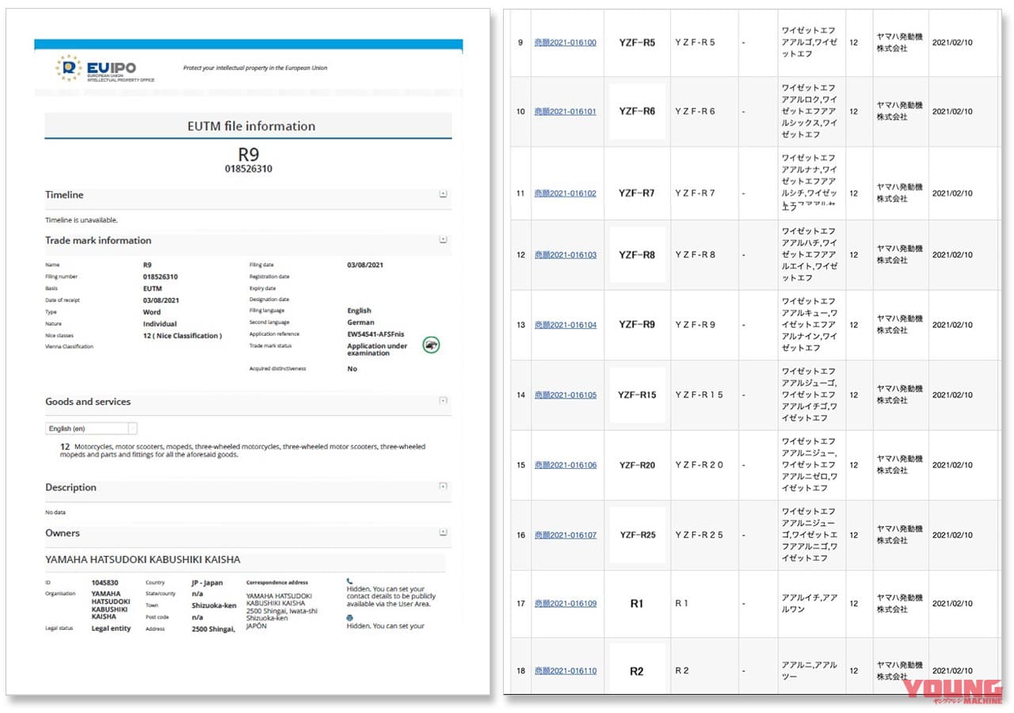Click the EUTM file information heading
1014x713 pixels.
click(x=250, y=126)
